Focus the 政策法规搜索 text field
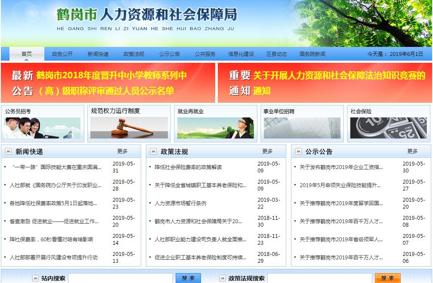Viewport: 433px width, 283px height. coord(319,278)
